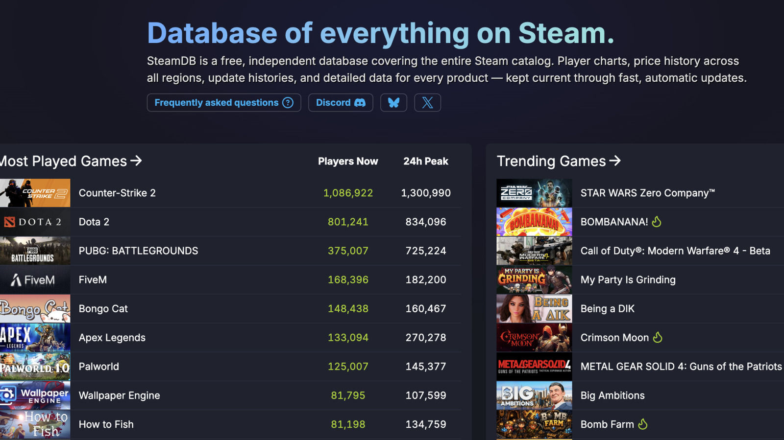Open the Dota 2 title link

(x=94, y=222)
